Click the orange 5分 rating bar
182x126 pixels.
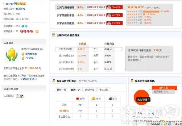point(151,11)
